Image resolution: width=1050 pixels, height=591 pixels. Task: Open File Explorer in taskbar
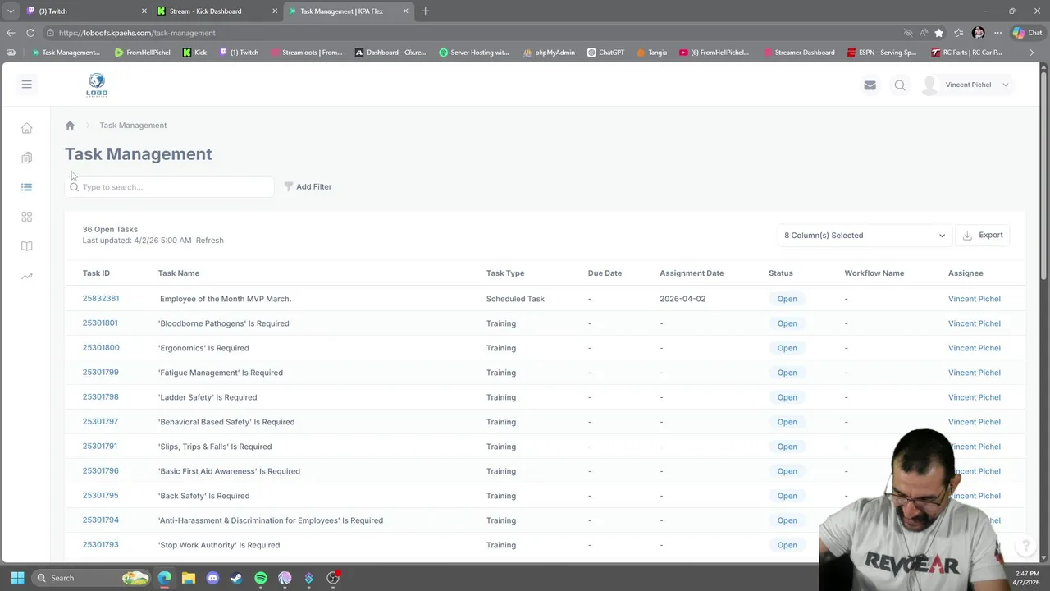pyautogui.click(x=189, y=578)
